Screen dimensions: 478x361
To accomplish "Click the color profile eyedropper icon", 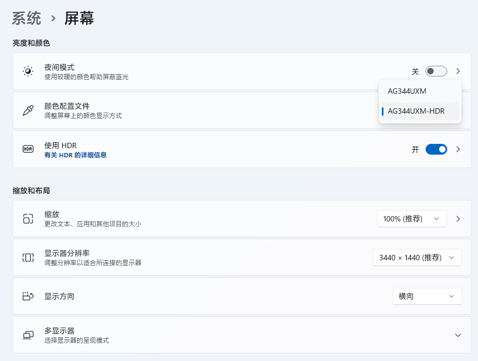I will click(28, 110).
